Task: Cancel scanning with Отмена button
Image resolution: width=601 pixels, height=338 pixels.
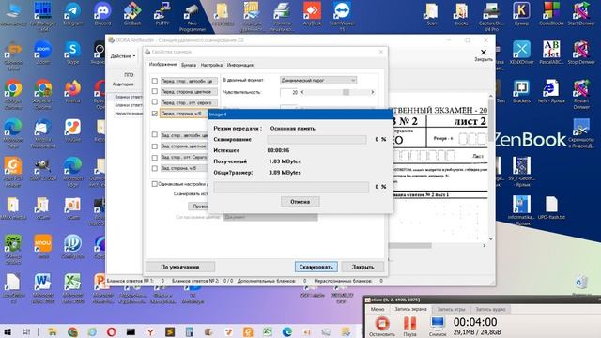Action: tap(300, 202)
